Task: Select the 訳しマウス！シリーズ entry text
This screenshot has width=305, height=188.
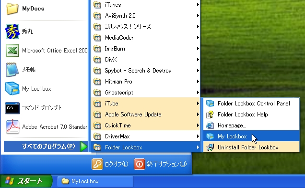Action: pos(128,27)
